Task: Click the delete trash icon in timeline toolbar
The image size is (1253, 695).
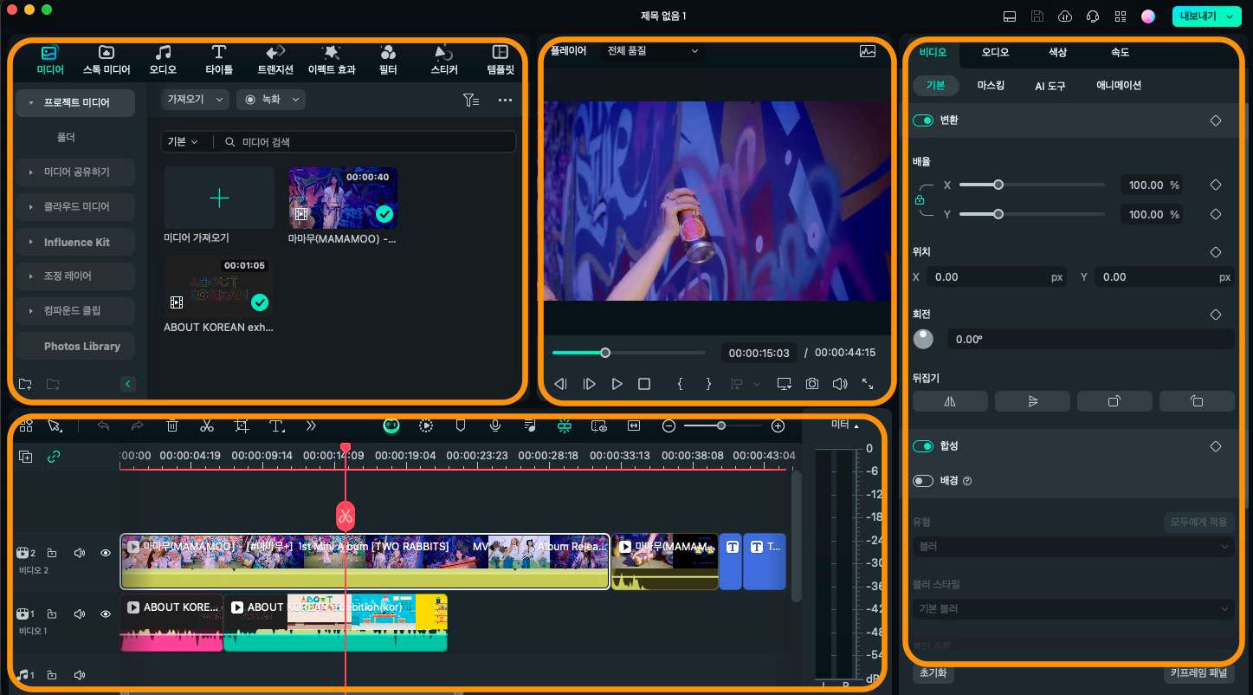Action: [172, 425]
